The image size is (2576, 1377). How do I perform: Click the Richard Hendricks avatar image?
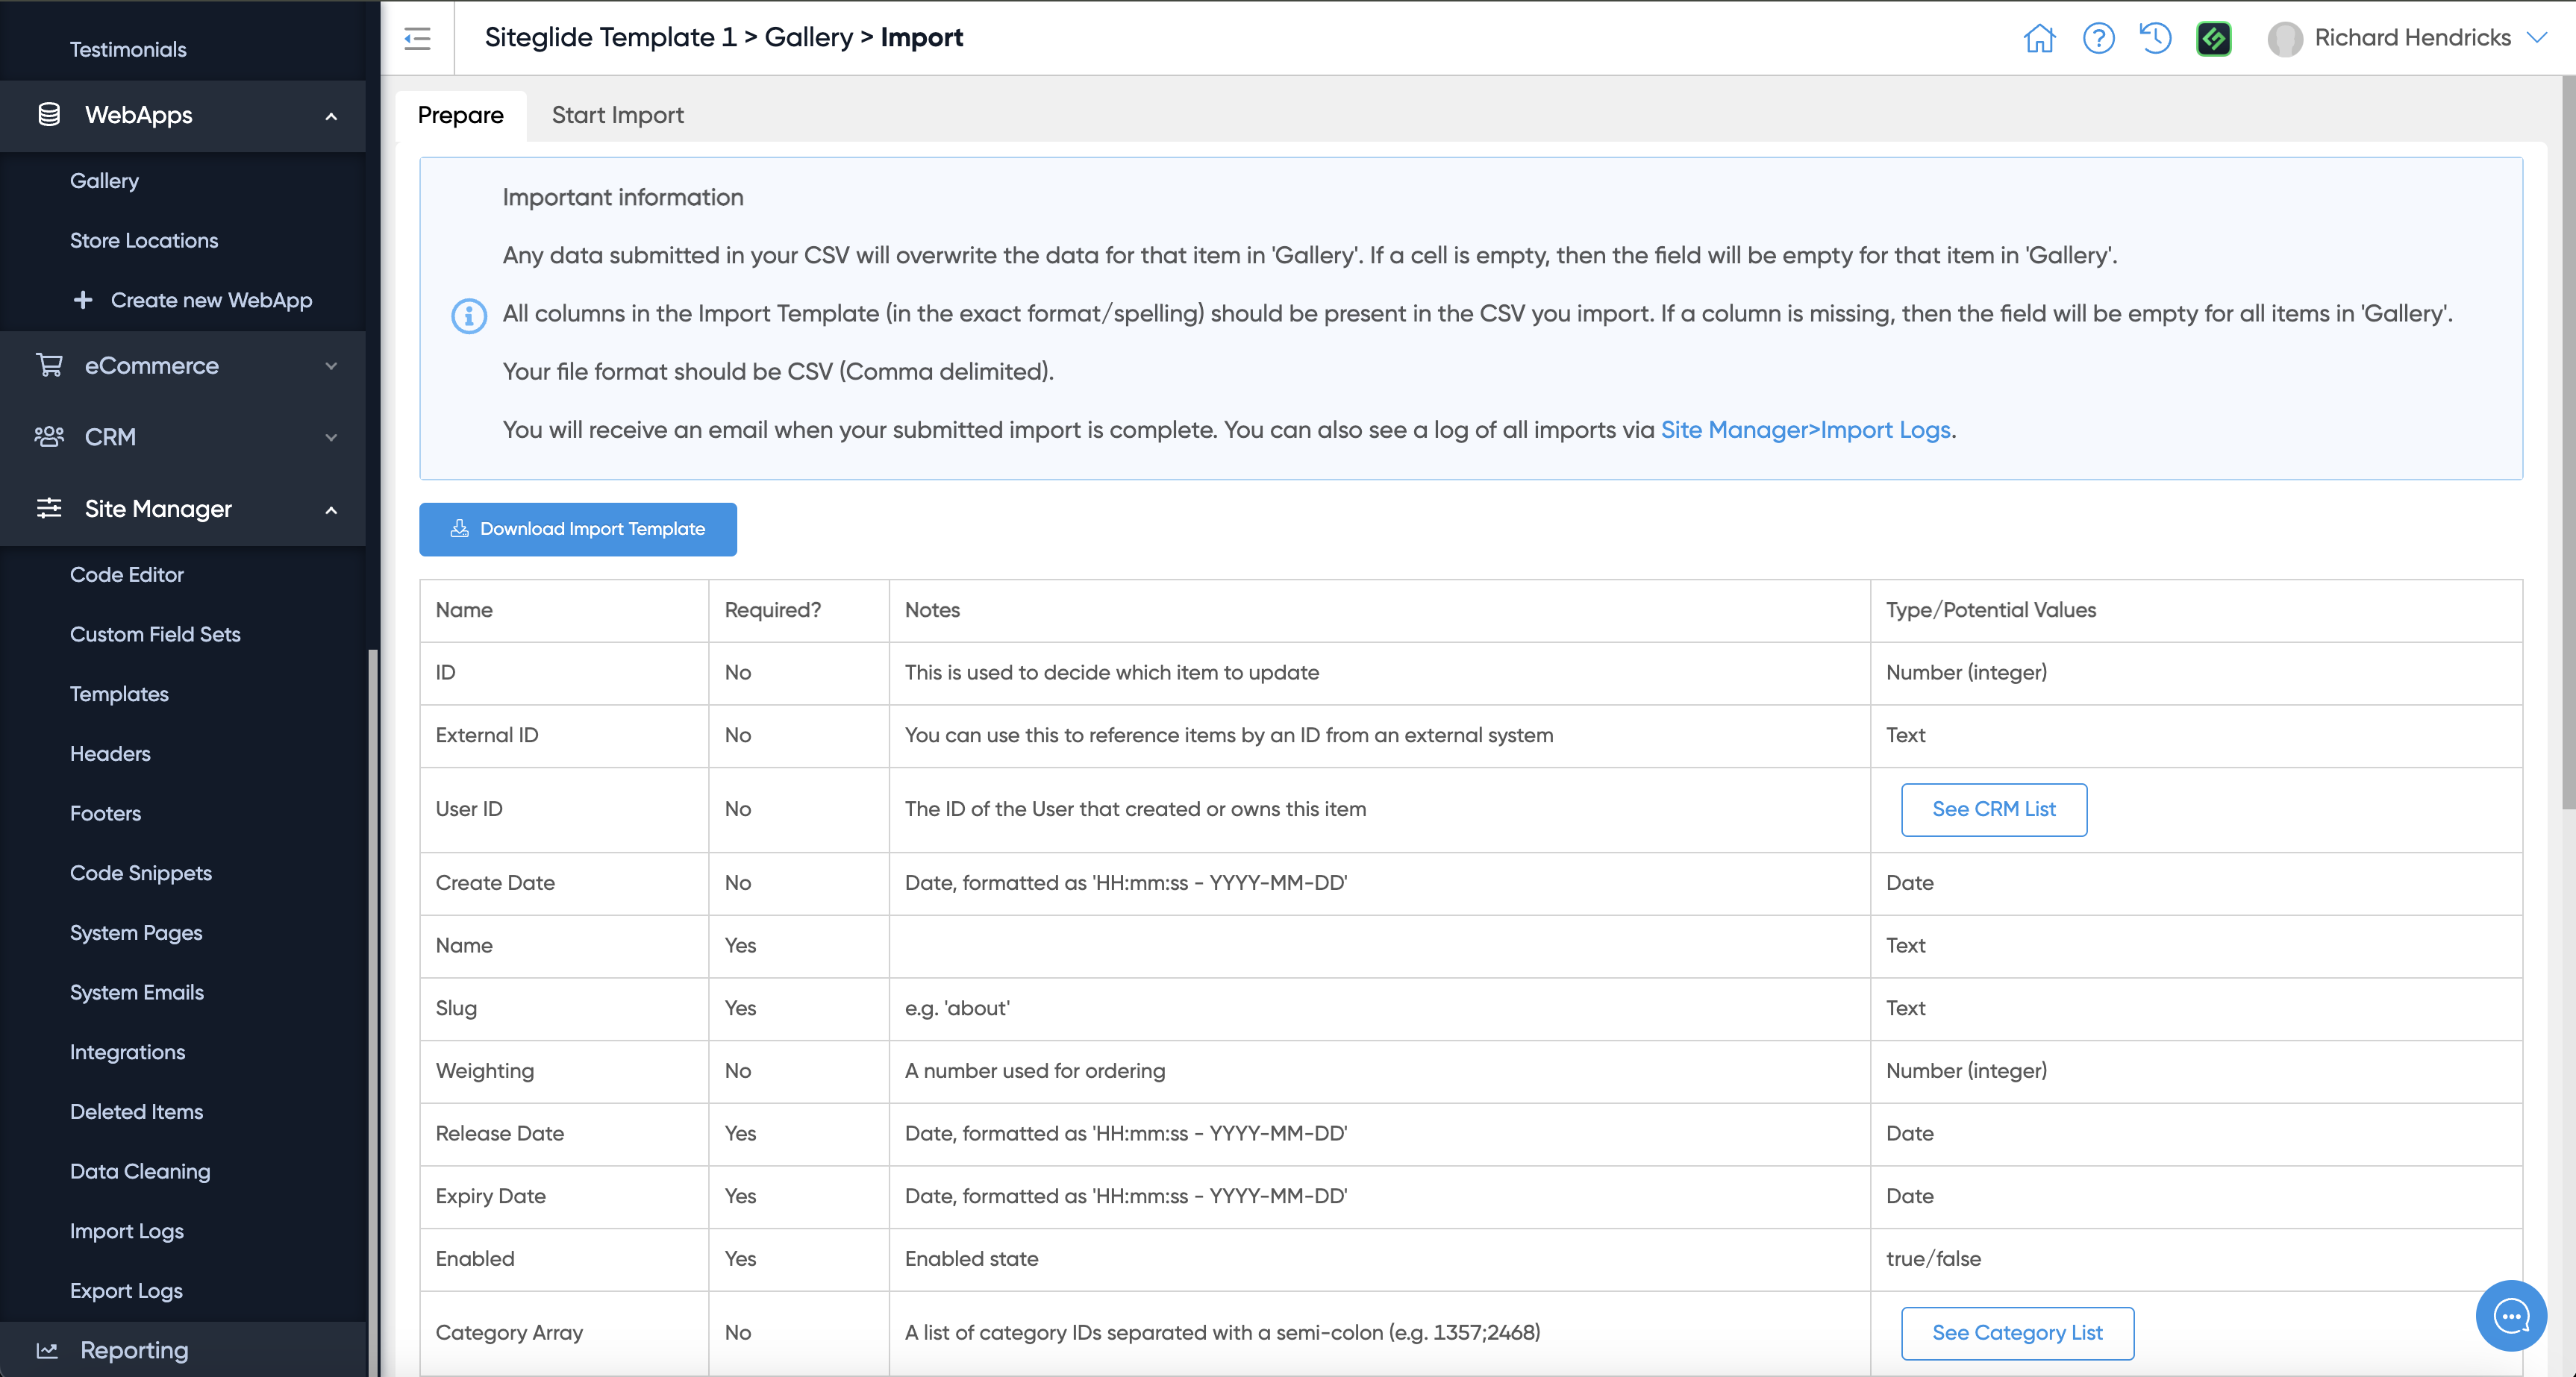coord(2284,38)
